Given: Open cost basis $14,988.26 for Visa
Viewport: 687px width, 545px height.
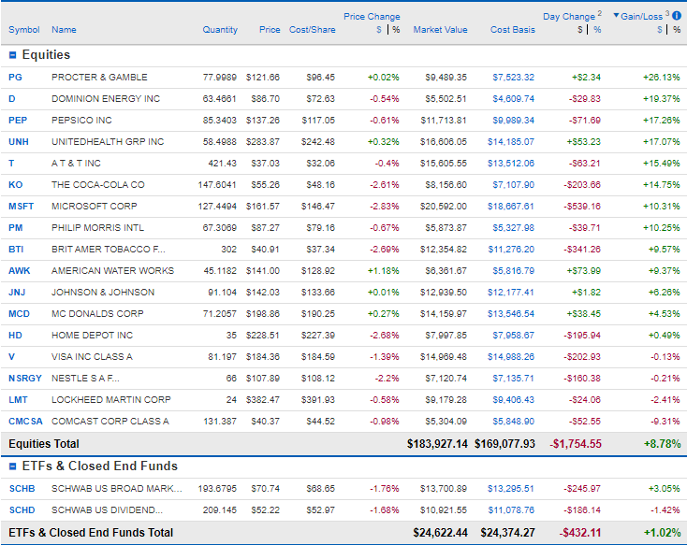Looking at the screenshot, I should (511, 357).
